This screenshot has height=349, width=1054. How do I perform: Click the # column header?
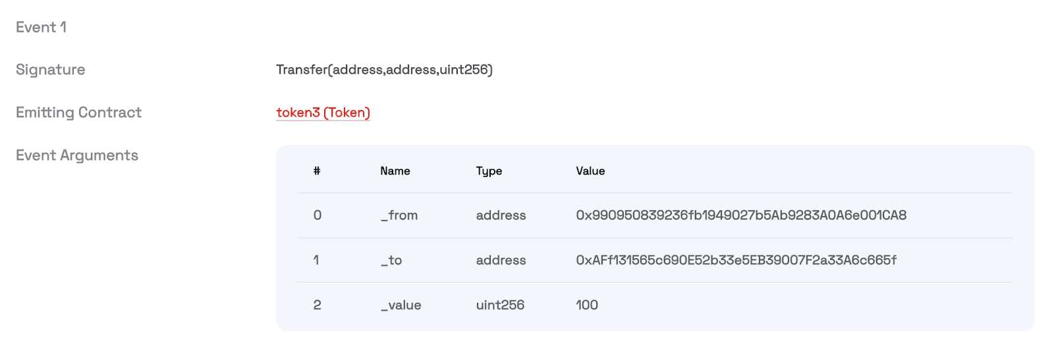(317, 171)
